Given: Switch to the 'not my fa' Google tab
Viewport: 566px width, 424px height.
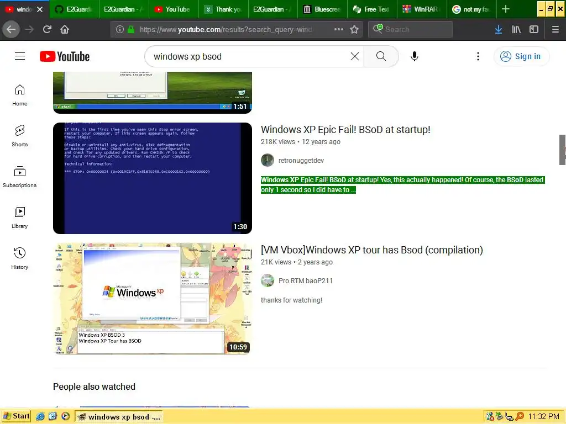Looking at the screenshot, I should (471, 9).
